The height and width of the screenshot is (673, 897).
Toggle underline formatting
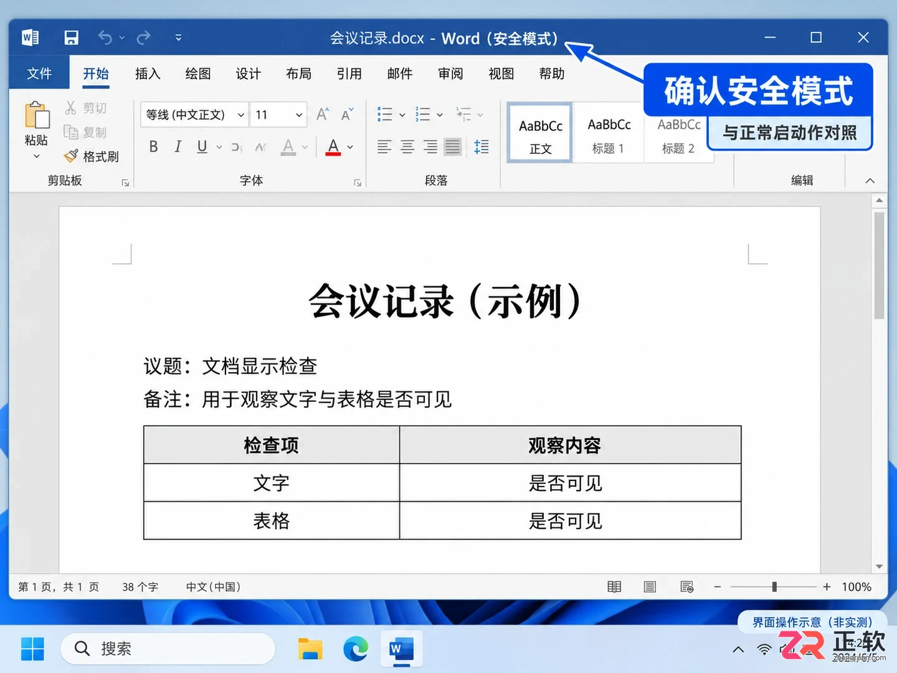[x=202, y=147]
